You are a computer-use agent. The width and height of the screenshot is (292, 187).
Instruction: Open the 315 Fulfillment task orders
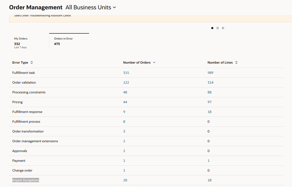tap(126, 73)
